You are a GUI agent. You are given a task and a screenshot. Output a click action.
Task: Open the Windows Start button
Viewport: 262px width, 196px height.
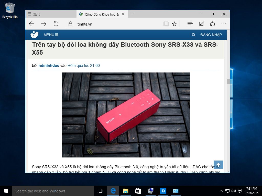6,191
